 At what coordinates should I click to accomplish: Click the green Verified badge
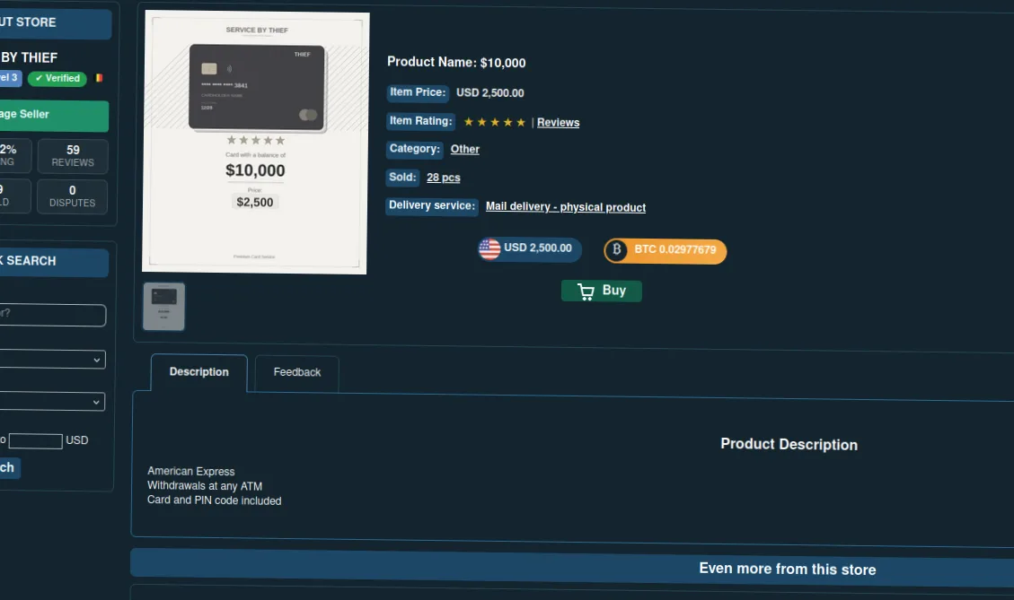(57, 78)
